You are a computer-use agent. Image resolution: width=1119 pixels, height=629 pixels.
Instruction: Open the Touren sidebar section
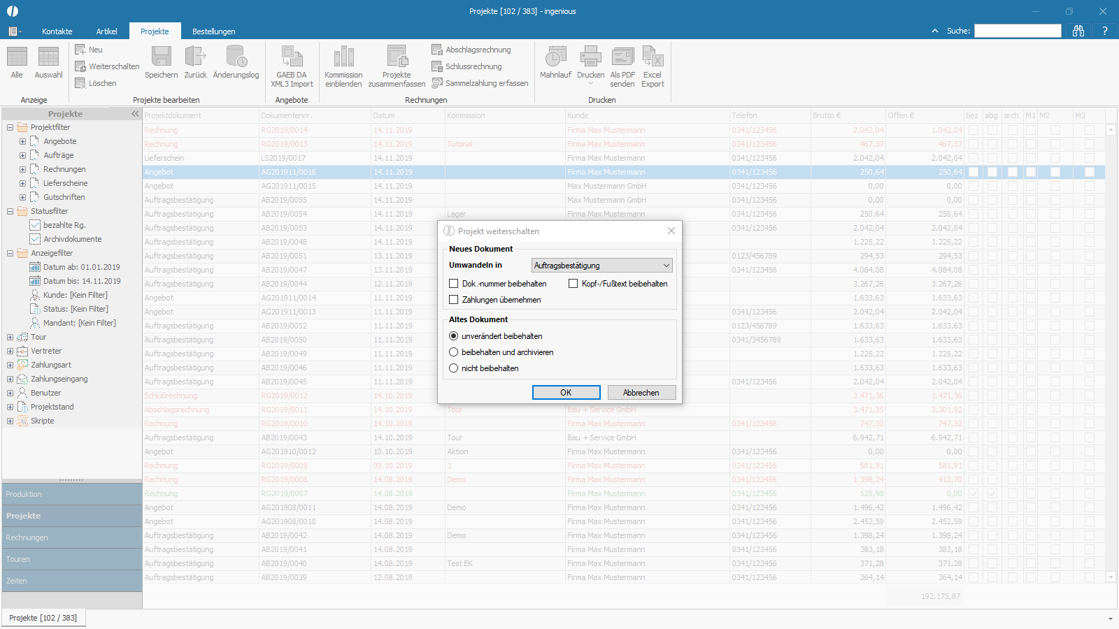tap(72, 559)
